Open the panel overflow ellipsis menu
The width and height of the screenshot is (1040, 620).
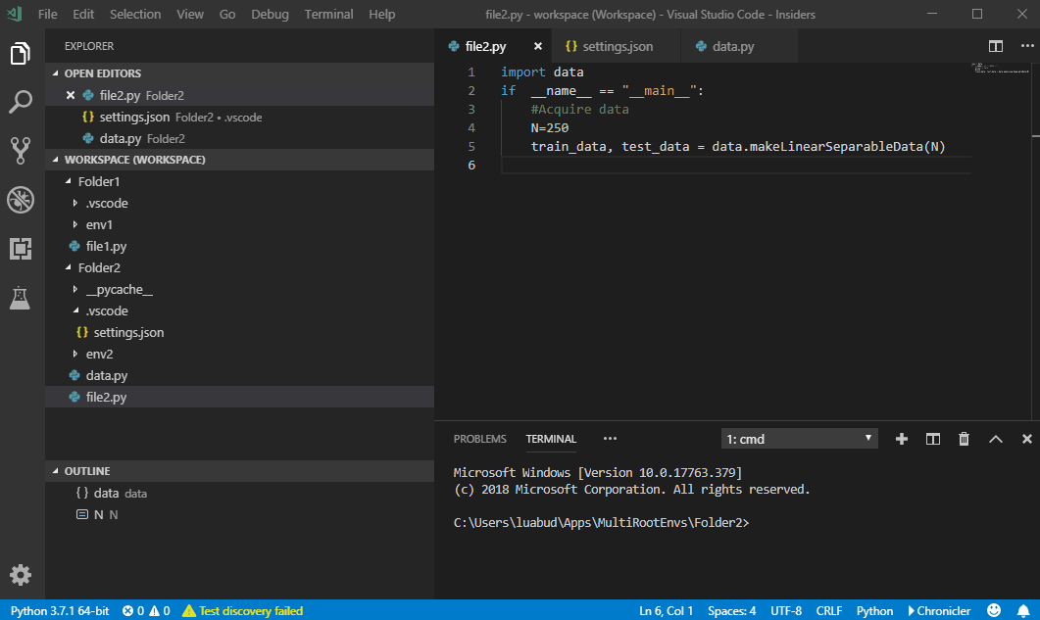point(611,439)
